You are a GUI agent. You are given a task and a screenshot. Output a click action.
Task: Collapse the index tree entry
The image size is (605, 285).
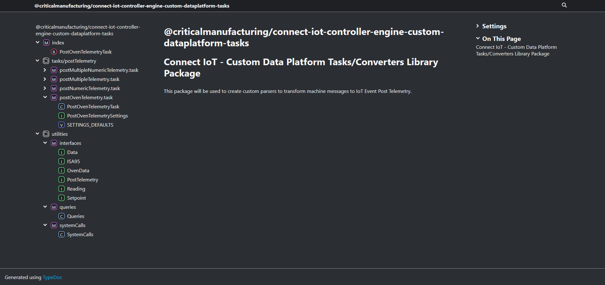(38, 42)
